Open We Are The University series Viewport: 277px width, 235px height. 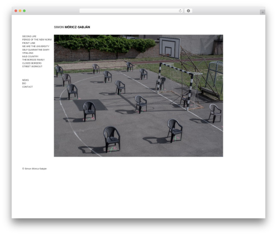pos(35,46)
